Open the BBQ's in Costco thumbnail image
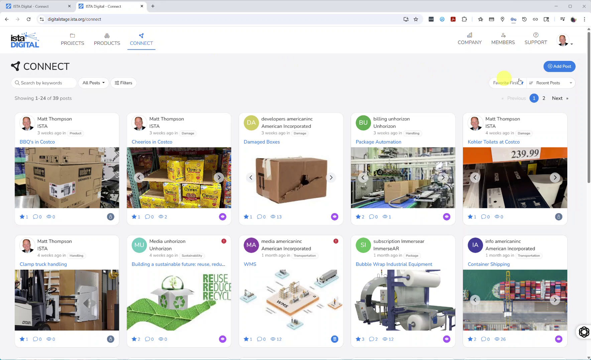The image size is (591, 360). (x=67, y=178)
